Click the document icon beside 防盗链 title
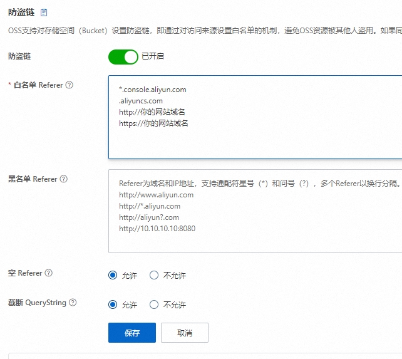This screenshot has width=402, height=359. [x=44, y=13]
